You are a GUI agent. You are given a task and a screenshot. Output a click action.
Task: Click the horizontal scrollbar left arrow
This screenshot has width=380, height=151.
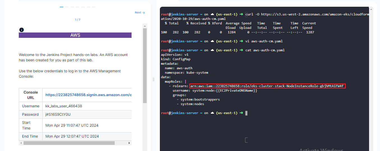tap(21, 143)
